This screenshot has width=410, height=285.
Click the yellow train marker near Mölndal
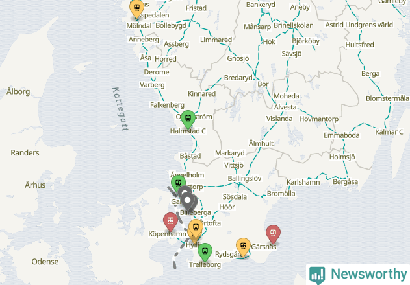[x=136, y=8]
